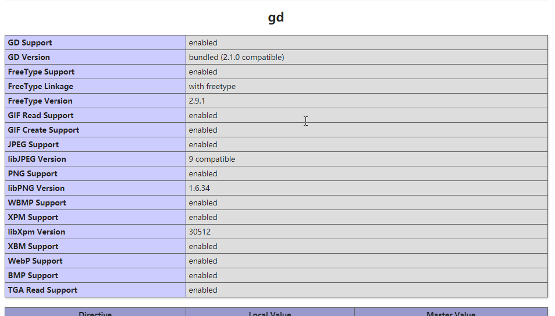Click the 'Directive' column header
Screen dimensions: 555x316
95,313
